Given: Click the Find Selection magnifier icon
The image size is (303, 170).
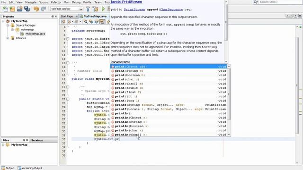Looking at the screenshot, I should (86, 22).
